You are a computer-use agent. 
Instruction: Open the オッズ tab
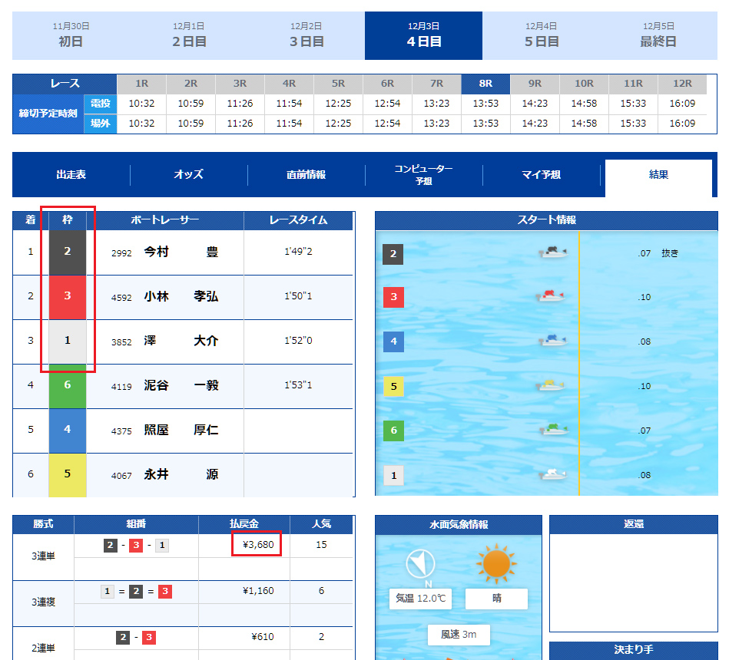pos(188,175)
